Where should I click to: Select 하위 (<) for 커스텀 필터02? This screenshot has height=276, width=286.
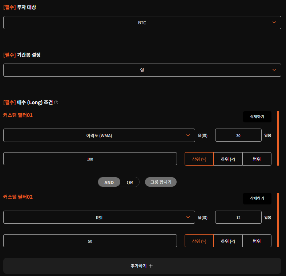228,241
